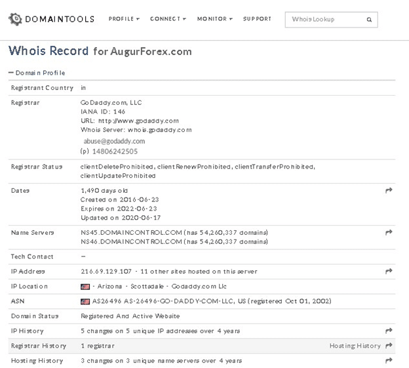Viewport: 409px width, 368px height.
Task: Click the US flag in IP Location row
Action: 85,287
